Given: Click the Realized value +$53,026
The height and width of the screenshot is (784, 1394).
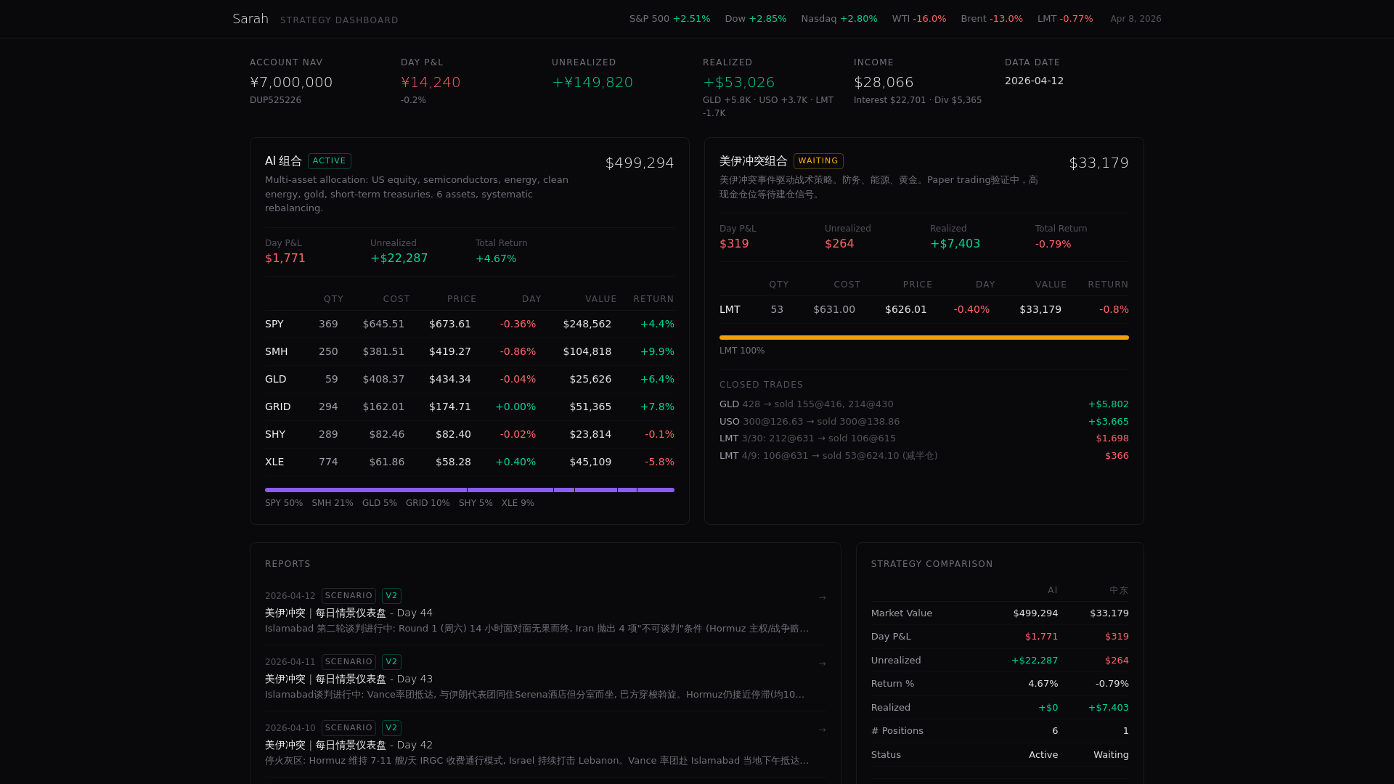Looking at the screenshot, I should 738,83.
